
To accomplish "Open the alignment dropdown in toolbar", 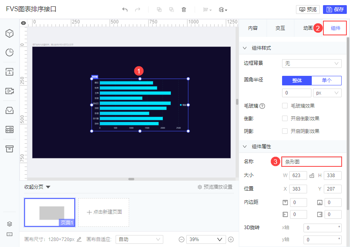I will [207, 10].
